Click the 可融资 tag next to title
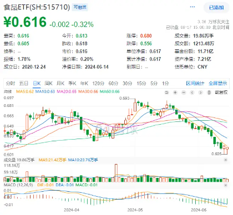This screenshot has width=233, height=215. [x=80, y=7]
